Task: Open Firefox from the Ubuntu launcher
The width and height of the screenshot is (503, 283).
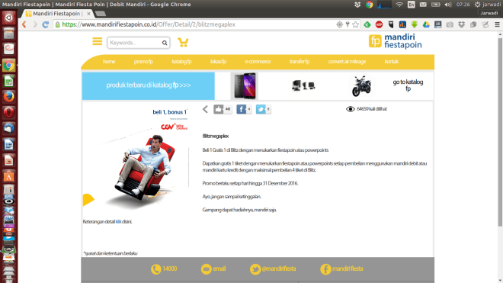Action: tap(8, 96)
